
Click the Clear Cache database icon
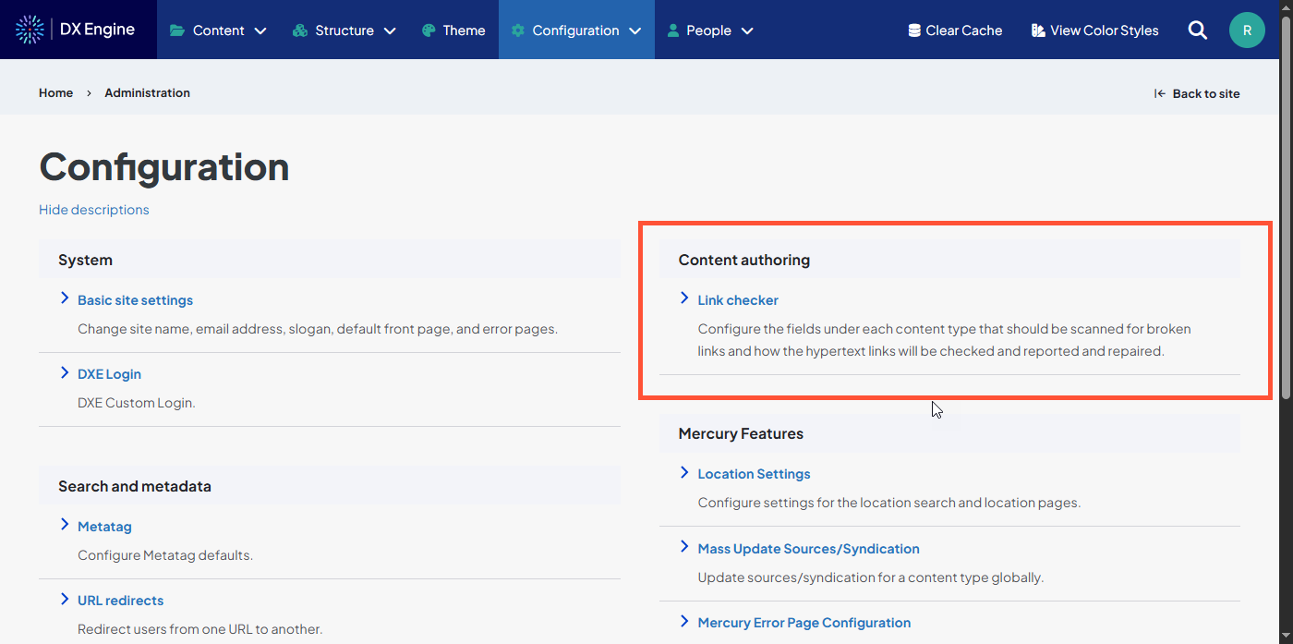coord(914,30)
